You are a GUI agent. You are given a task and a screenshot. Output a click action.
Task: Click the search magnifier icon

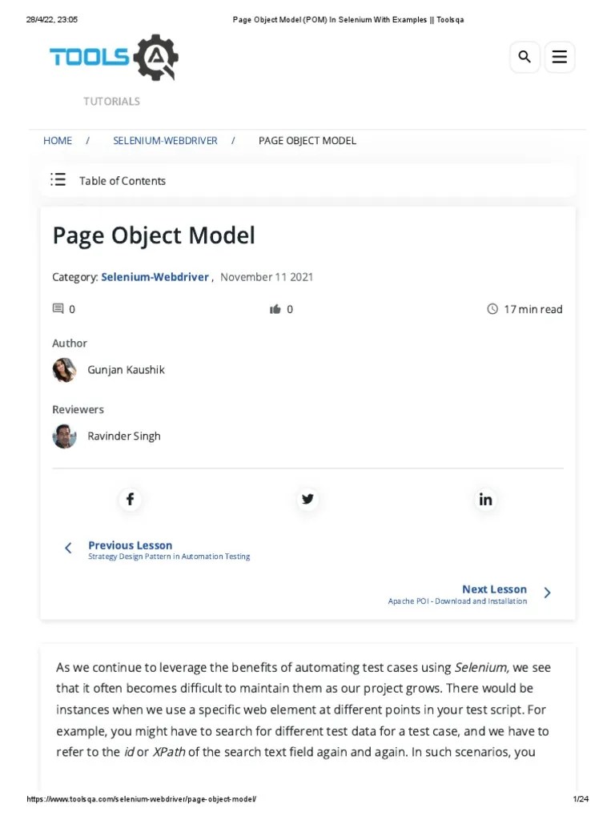pos(525,57)
